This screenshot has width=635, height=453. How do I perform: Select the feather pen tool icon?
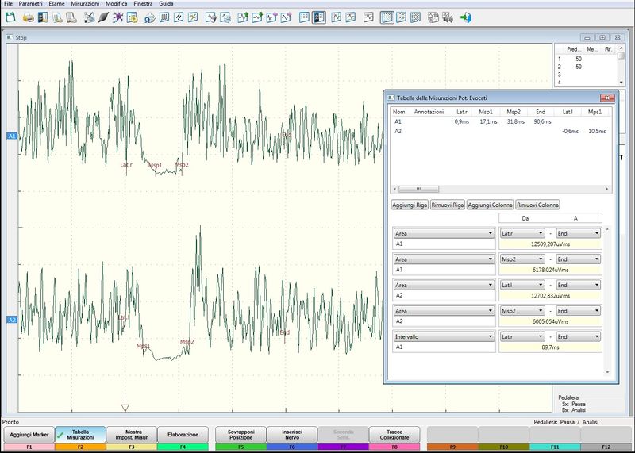103,17
